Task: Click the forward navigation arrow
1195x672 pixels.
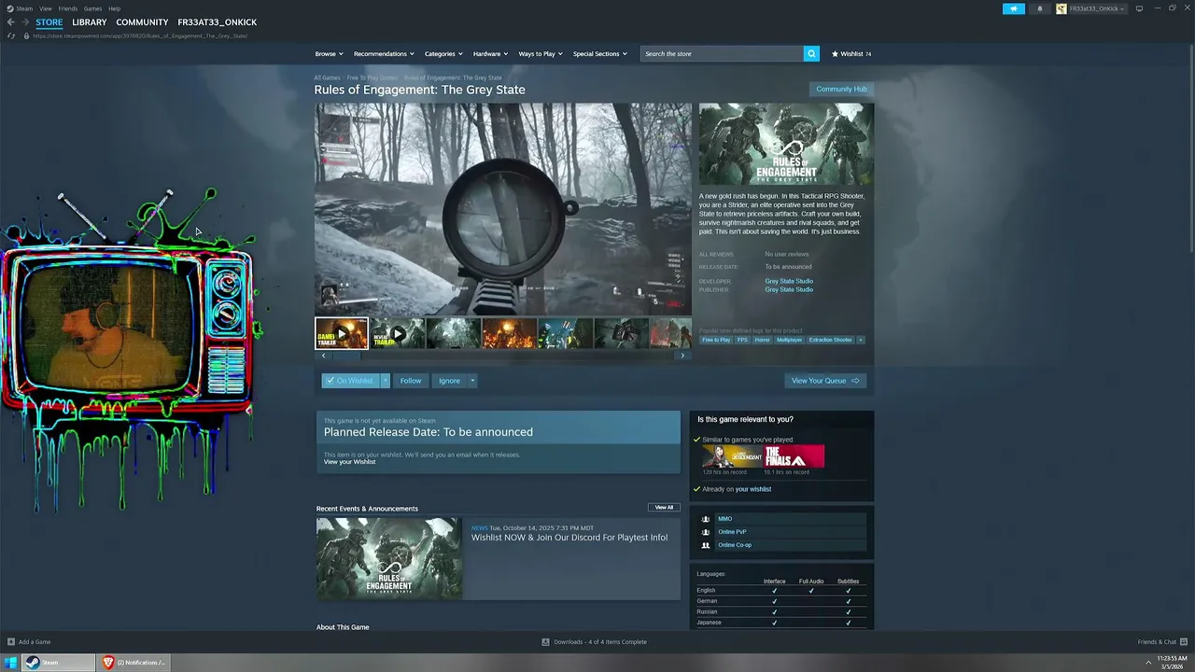Action: (x=25, y=22)
